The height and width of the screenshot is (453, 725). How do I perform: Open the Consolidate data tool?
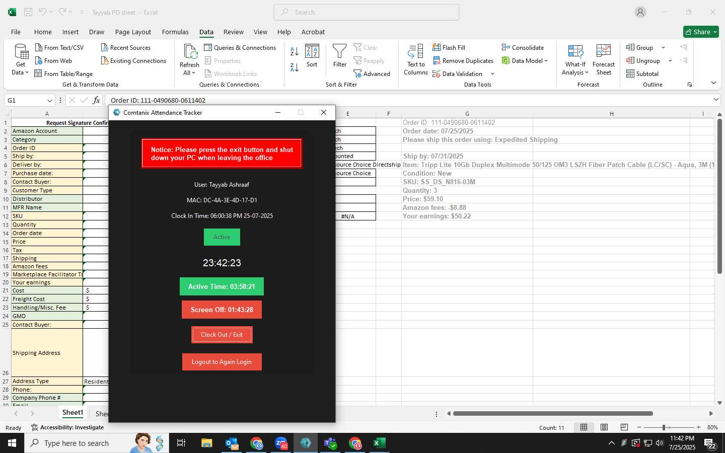point(523,48)
